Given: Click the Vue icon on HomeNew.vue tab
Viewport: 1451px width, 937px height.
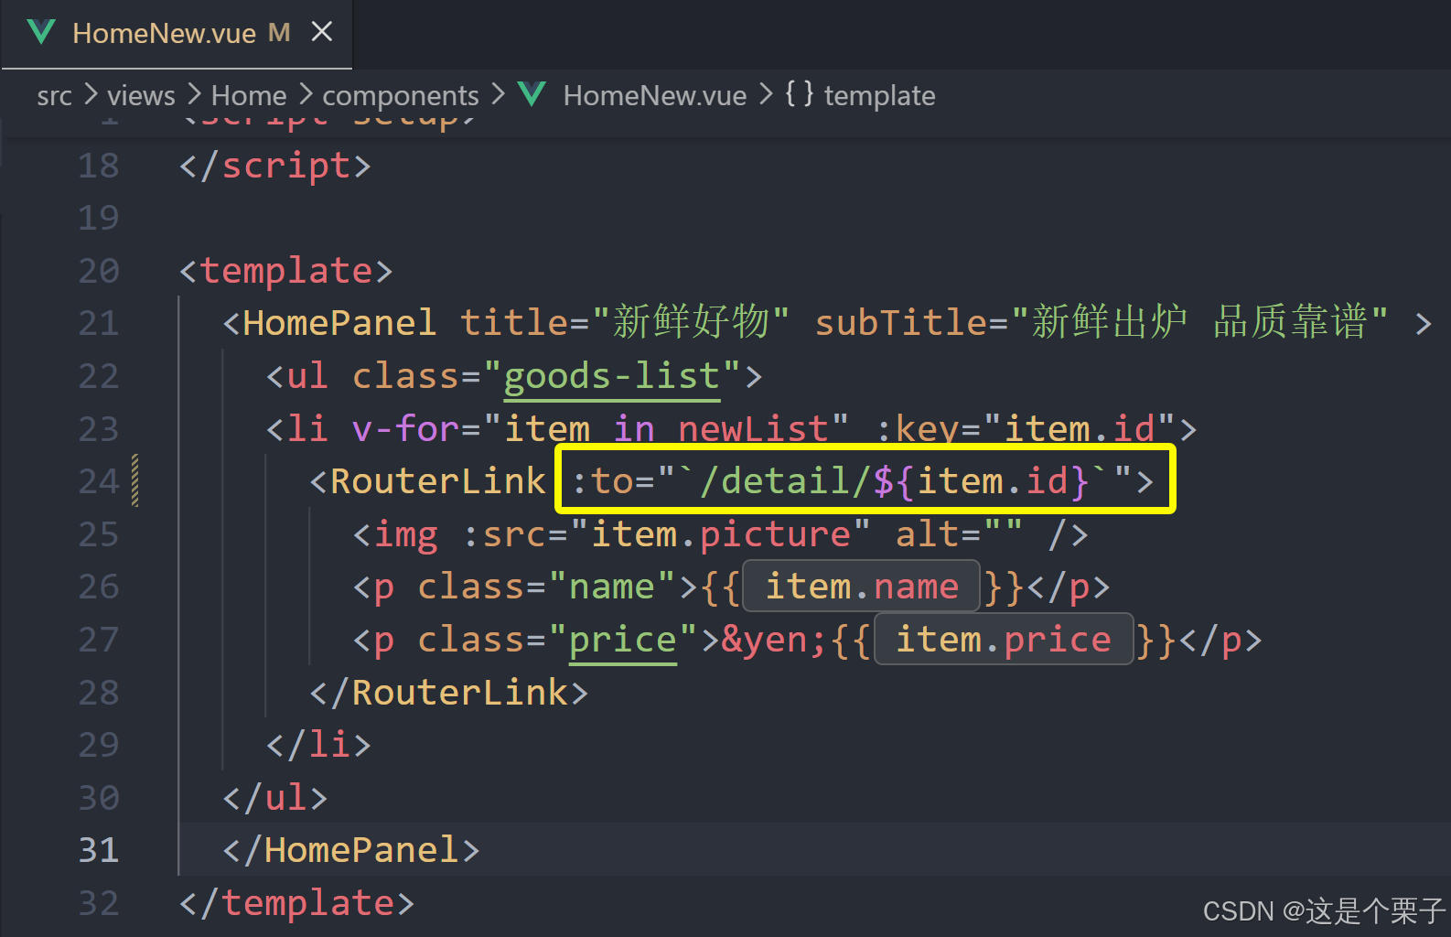Looking at the screenshot, I should (x=41, y=33).
